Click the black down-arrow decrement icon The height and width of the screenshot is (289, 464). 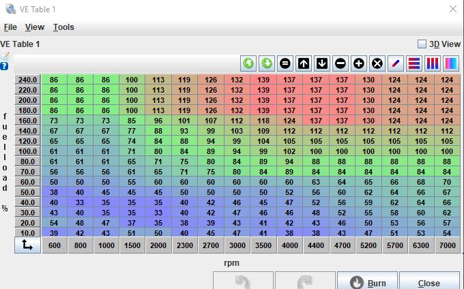(x=322, y=63)
